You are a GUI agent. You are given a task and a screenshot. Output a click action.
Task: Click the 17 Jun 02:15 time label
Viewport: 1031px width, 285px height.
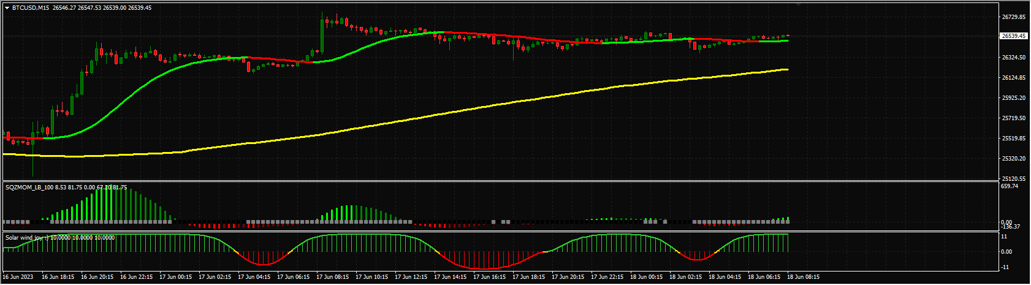coord(216,277)
